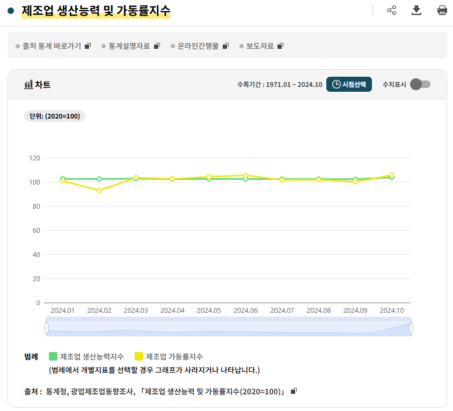
Task: Click external-link icon after the 출처 source line
Action: pyautogui.click(x=294, y=391)
